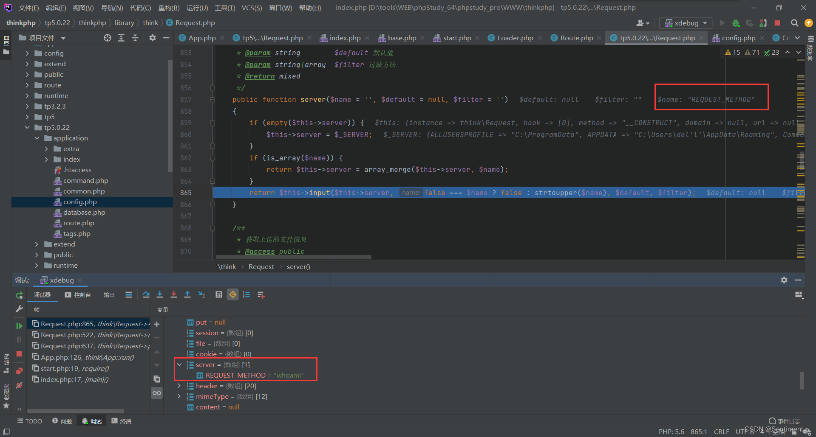Collapse the server array variable
The height and width of the screenshot is (437, 816).
[179, 364]
